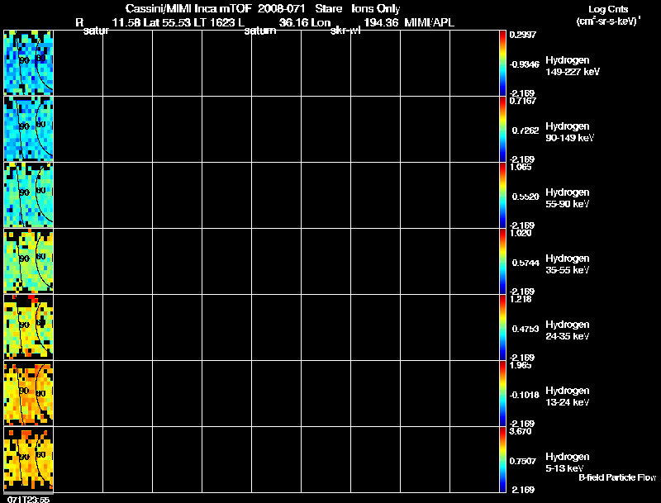
Task: Click the Hydrogen 55-90 keV image thumbnail
Action: pyautogui.click(x=29, y=195)
